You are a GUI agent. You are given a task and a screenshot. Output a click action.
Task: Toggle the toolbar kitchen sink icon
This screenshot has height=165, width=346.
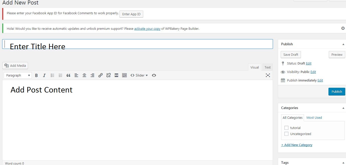click(124, 75)
